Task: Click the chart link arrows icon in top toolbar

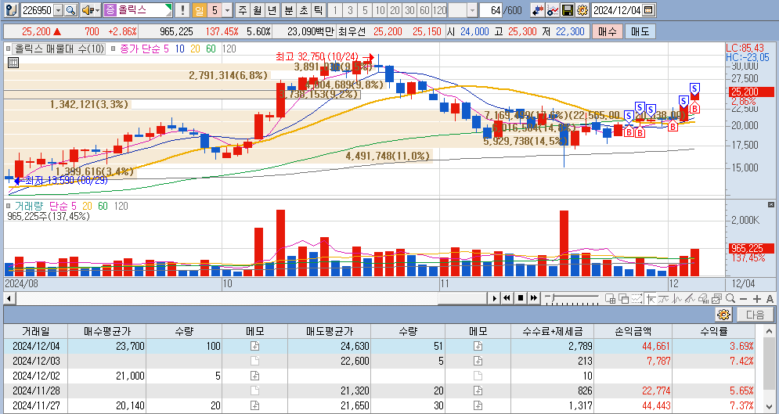Action: pos(537,10)
